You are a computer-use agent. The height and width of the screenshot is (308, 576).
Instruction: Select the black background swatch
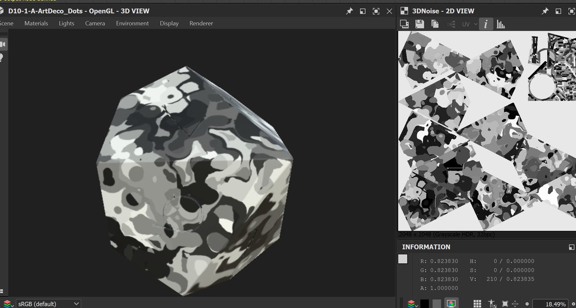(x=424, y=304)
